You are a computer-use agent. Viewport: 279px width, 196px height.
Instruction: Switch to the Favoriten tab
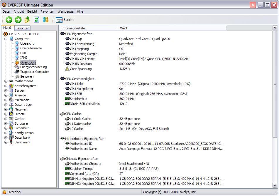click(22, 28)
